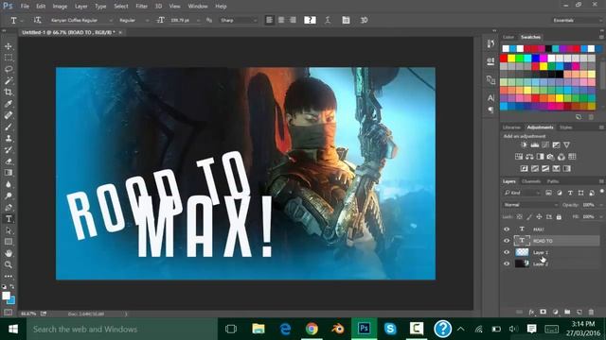Open the collapsed Character panel icon
This screenshot has width=606, height=340.
click(x=490, y=98)
